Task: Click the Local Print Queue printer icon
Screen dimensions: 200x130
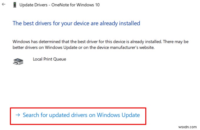Action: click(18, 61)
